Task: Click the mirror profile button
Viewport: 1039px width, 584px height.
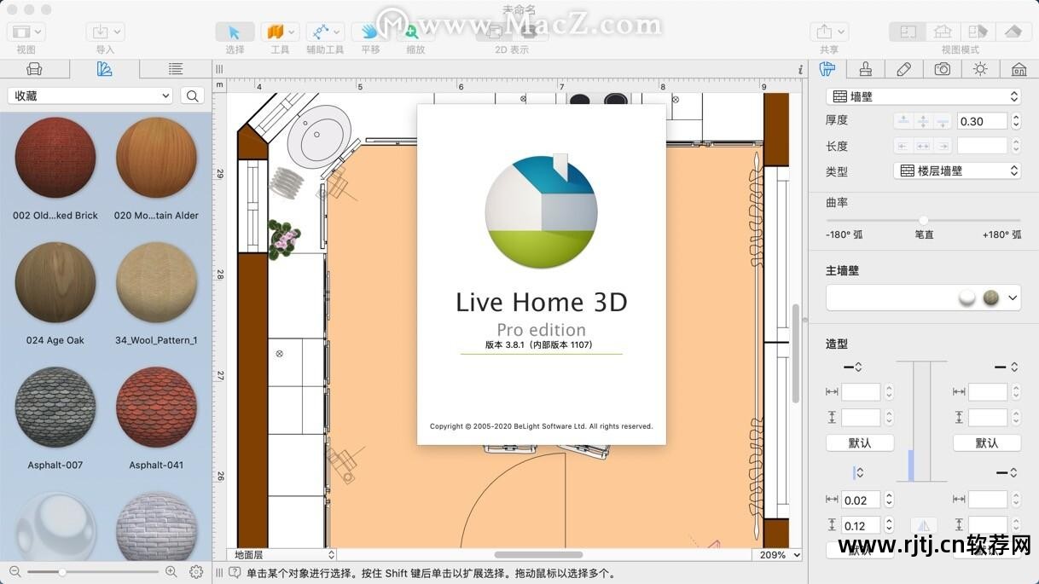Action: pyautogui.click(x=924, y=526)
